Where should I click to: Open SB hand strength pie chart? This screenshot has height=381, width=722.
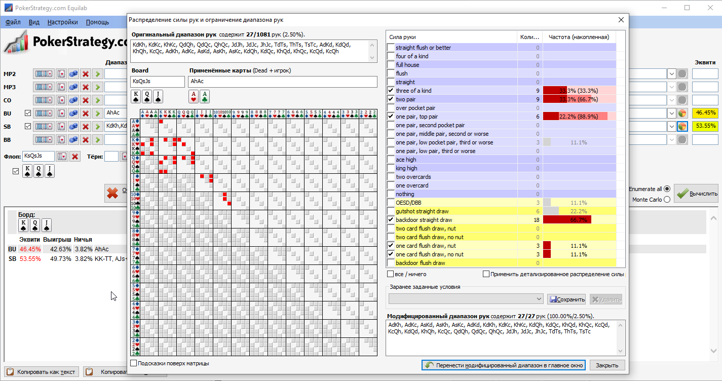(682, 126)
